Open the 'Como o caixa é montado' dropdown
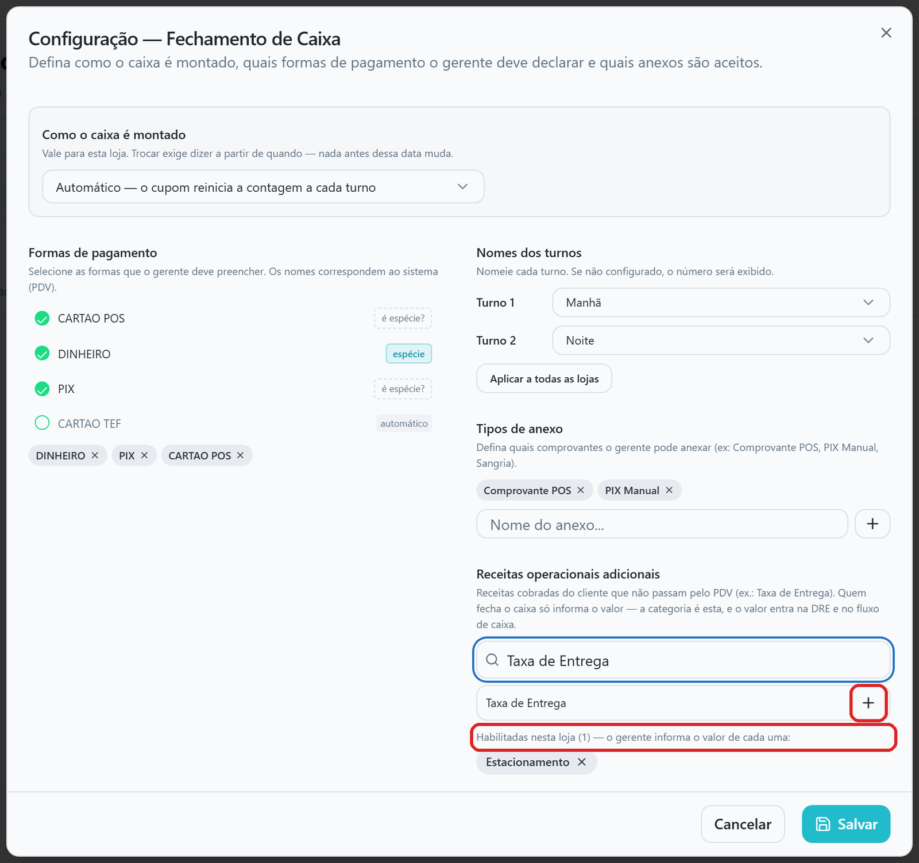The height and width of the screenshot is (863, 919). 264,187
